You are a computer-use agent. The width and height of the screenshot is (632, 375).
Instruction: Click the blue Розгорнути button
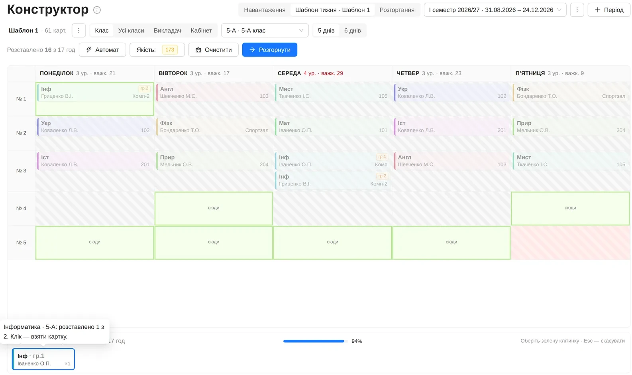click(x=269, y=50)
